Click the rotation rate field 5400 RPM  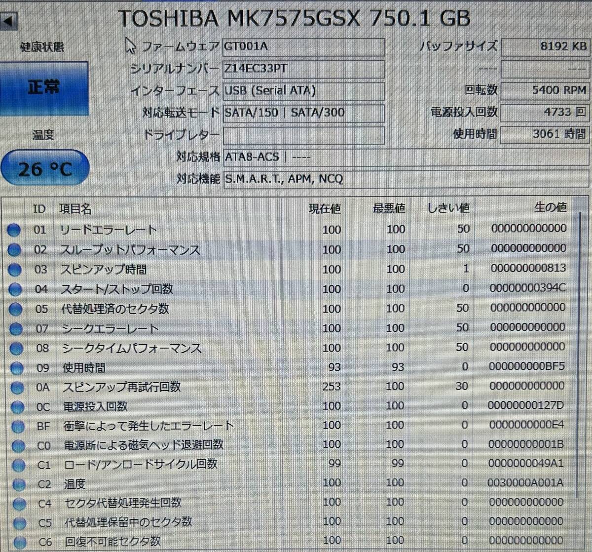(545, 91)
